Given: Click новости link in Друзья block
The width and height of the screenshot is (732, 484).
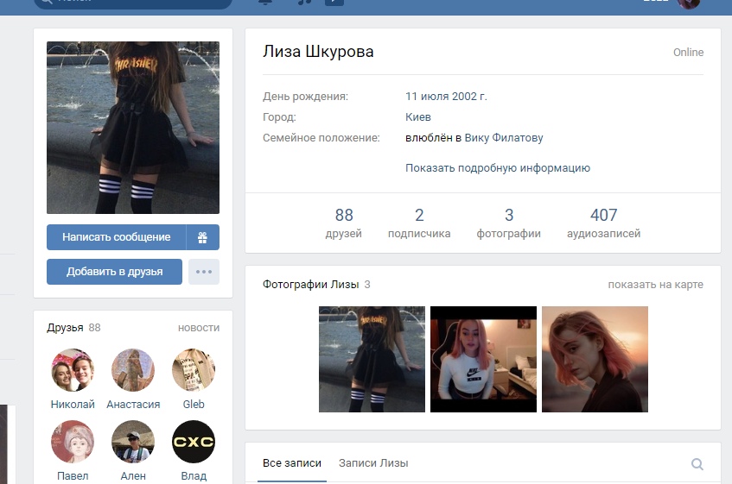Looking at the screenshot, I should tap(199, 328).
